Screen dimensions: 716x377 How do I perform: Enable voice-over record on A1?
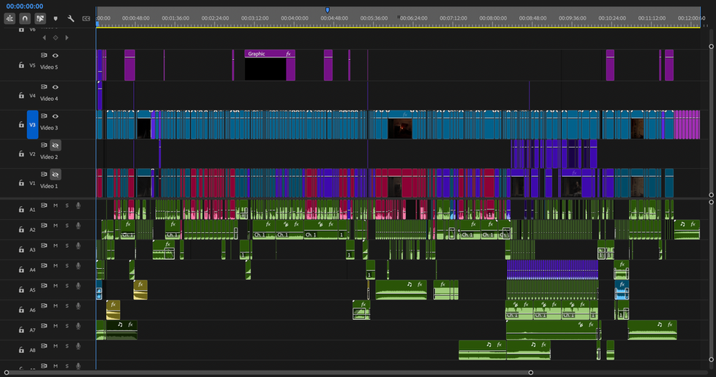click(x=78, y=206)
